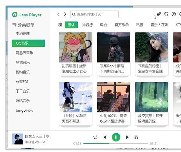Click the 不再期待任何 playlist title text

pos(112,71)
